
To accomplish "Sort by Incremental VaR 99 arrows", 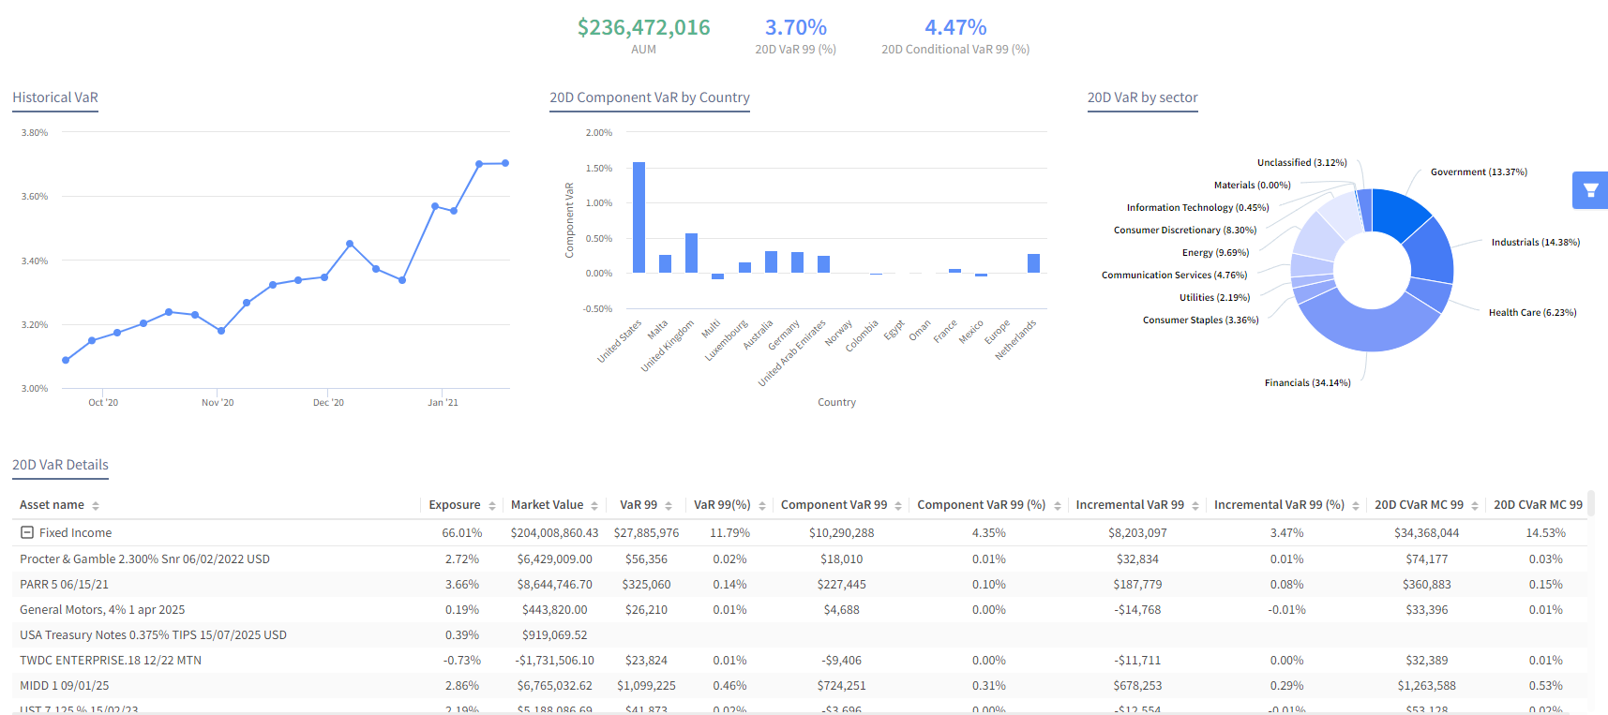I will tap(1195, 506).
